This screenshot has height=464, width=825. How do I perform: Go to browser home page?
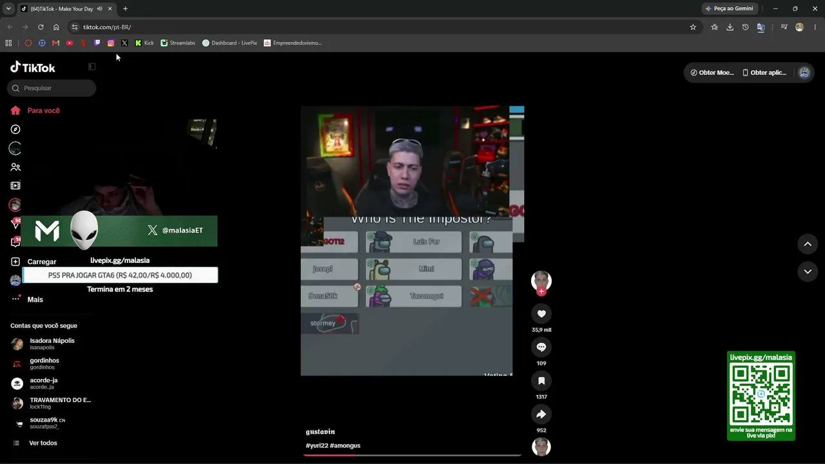[x=56, y=27]
